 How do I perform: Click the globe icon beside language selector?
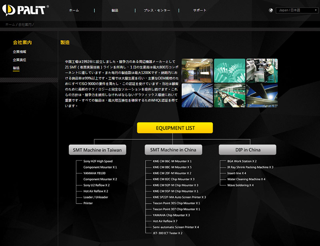click(271, 10)
